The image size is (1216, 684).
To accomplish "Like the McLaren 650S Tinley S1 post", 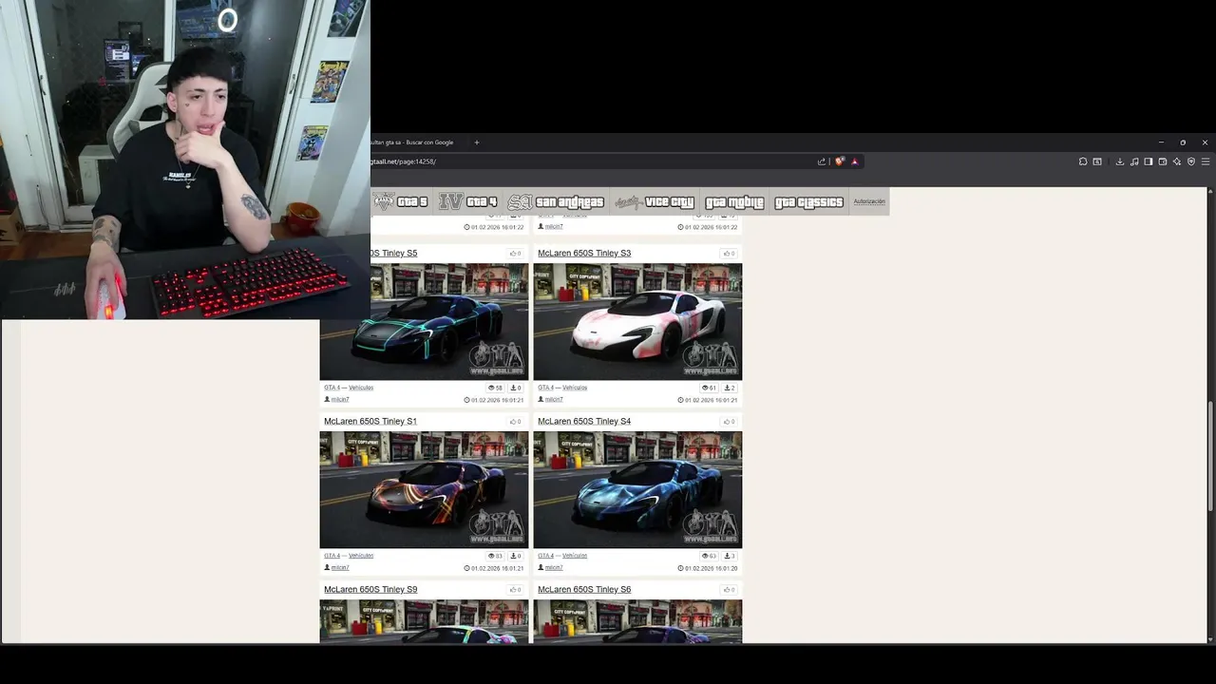I will coord(516,422).
